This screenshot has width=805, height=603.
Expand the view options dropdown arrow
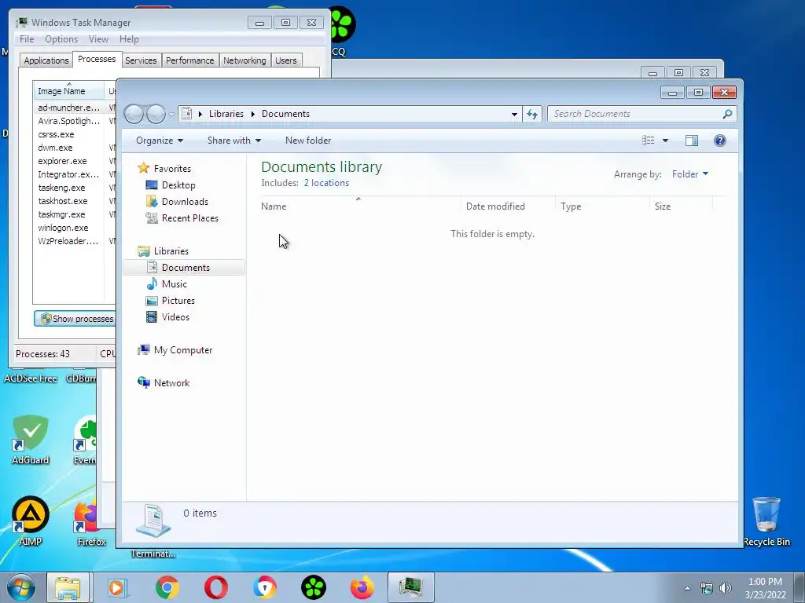pos(665,141)
